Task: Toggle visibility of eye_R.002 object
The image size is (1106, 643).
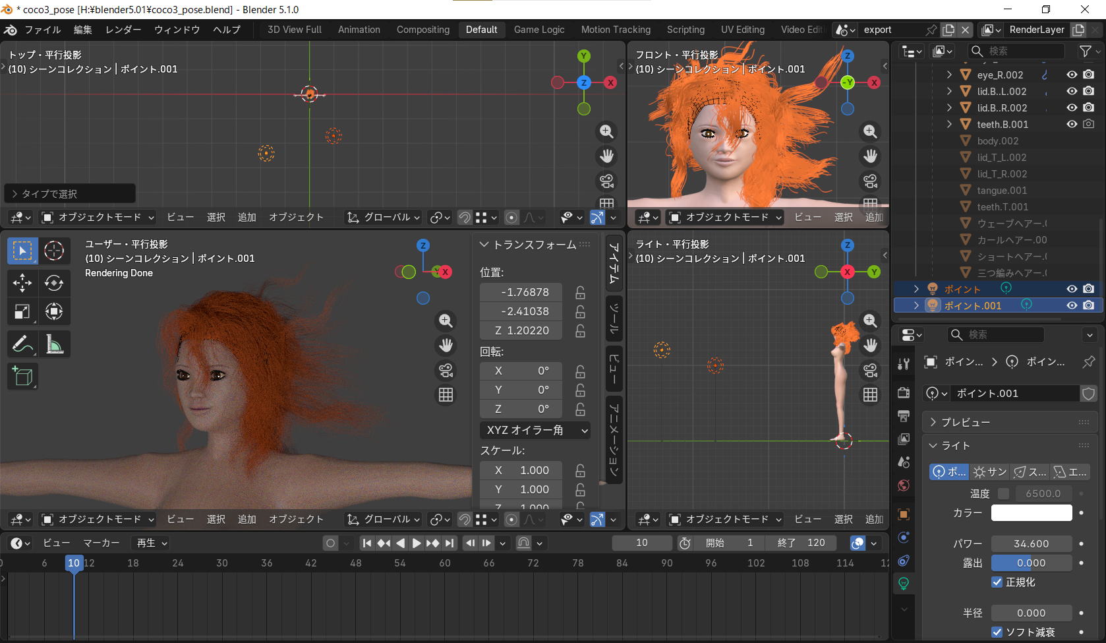Action: click(1072, 75)
